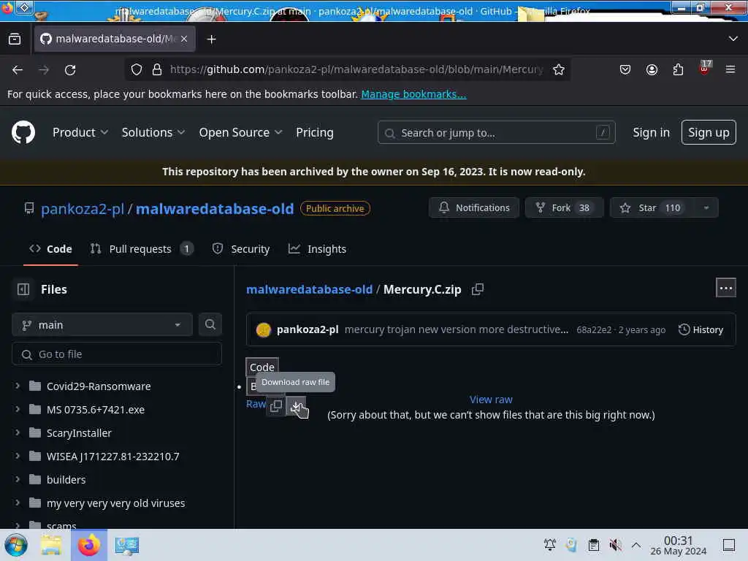Open the pankoza2-pl owner link
Image resolution: width=748 pixels, height=561 pixels.
(83, 208)
